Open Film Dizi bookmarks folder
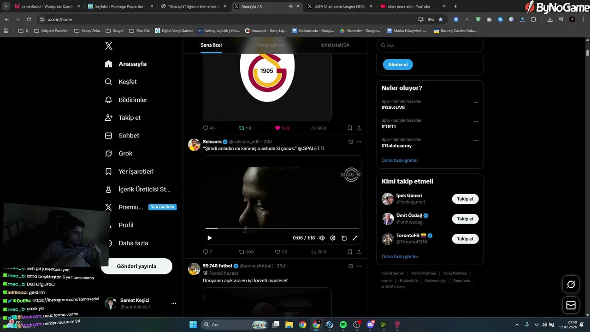Screen dimensions: 590x332 pyautogui.click(x=140, y=31)
